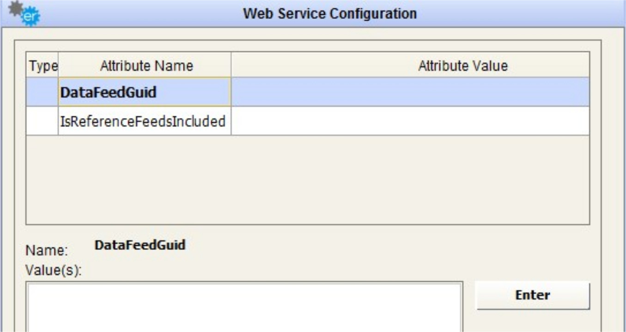Click the bold DataFeedGuid name below the table
Image resolution: width=626 pixels, height=332 pixels.
pyautogui.click(x=140, y=245)
